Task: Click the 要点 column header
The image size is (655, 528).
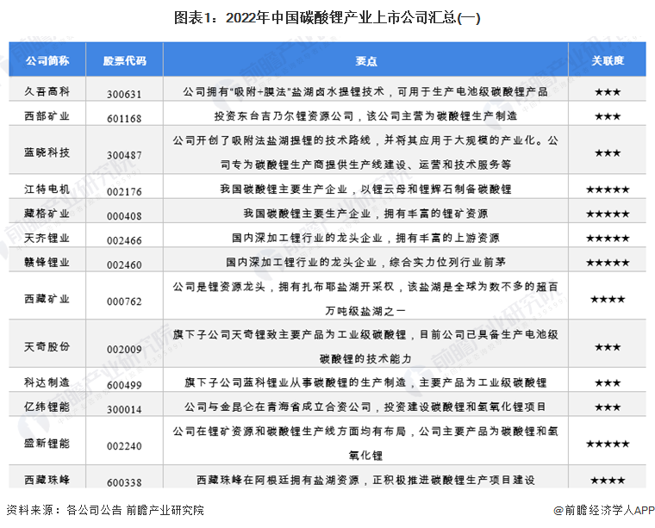Action: (x=366, y=61)
